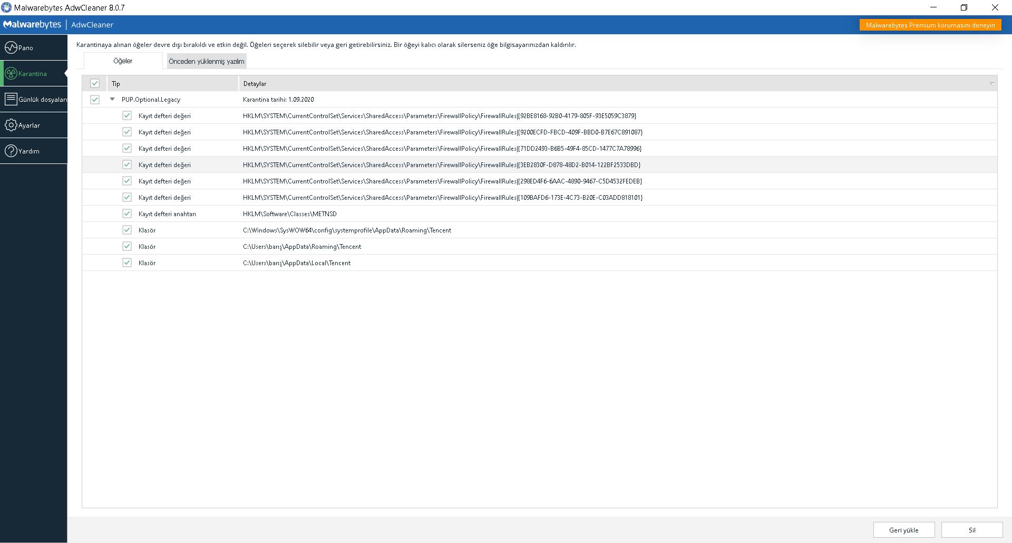Select path ending {298ED4F6-6AAC-4890-9467-C5D4532FEDEB}
The height and width of the screenshot is (543, 1012).
pyautogui.click(x=443, y=181)
